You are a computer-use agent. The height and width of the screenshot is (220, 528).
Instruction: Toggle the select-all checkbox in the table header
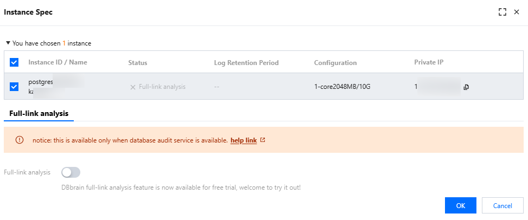coord(15,62)
